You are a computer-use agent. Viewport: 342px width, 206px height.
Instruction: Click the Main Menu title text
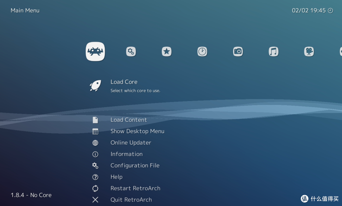25,10
